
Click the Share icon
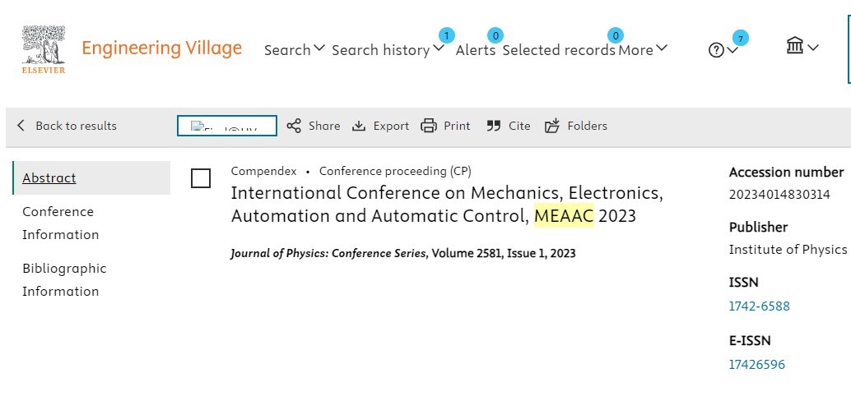click(294, 126)
